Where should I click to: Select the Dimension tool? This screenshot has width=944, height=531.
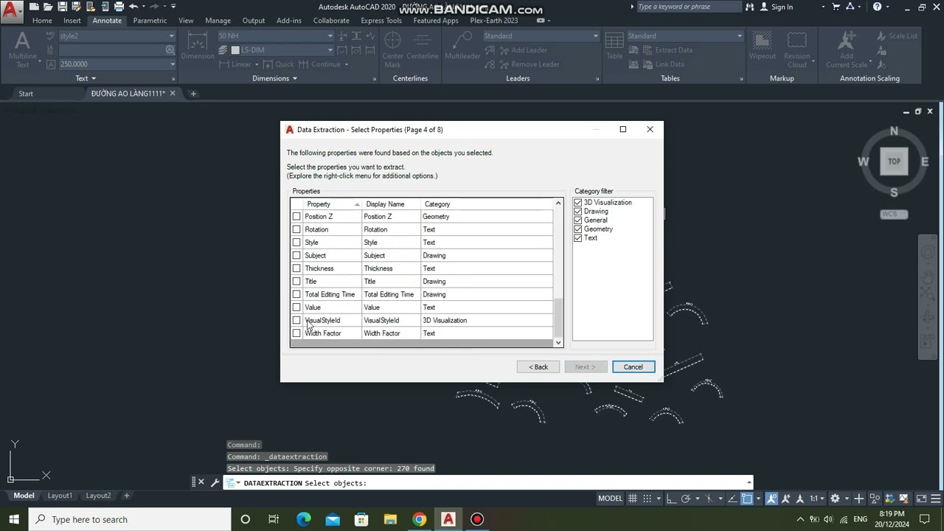pos(197,49)
